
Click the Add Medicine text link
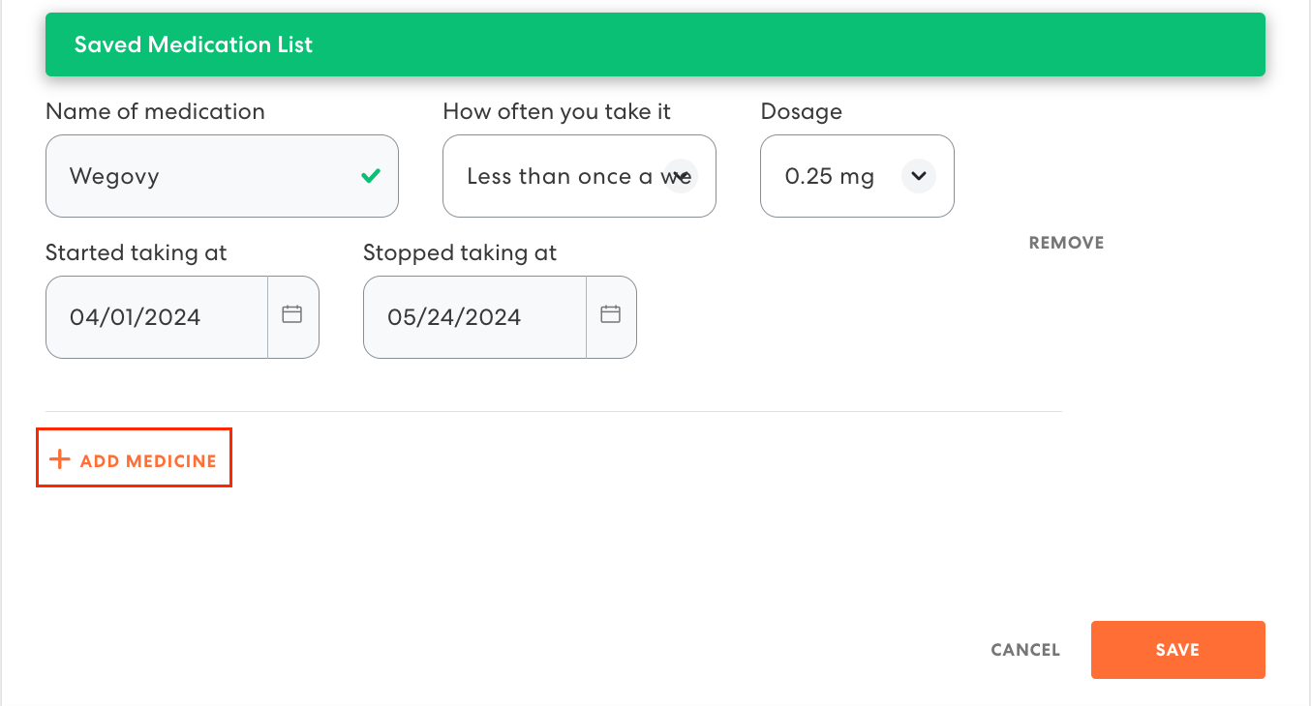pyautogui.click(x=148, y=461)
